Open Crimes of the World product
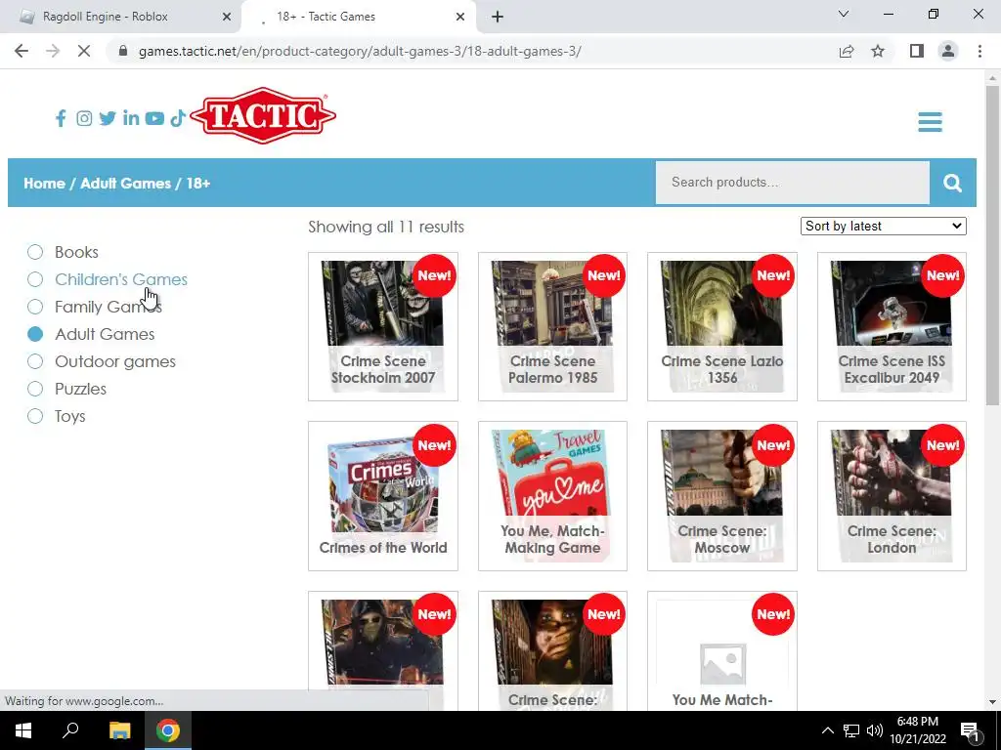This screenshot has width=1001, height=750. [383, 496]
